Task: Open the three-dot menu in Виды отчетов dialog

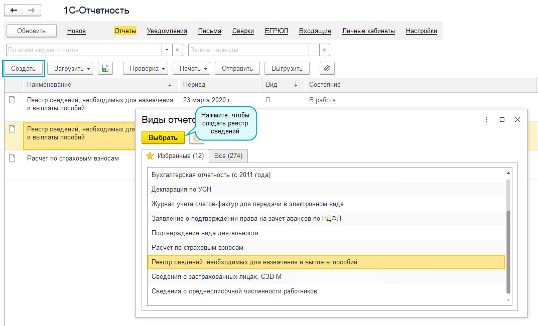Action: coord(486,120)
